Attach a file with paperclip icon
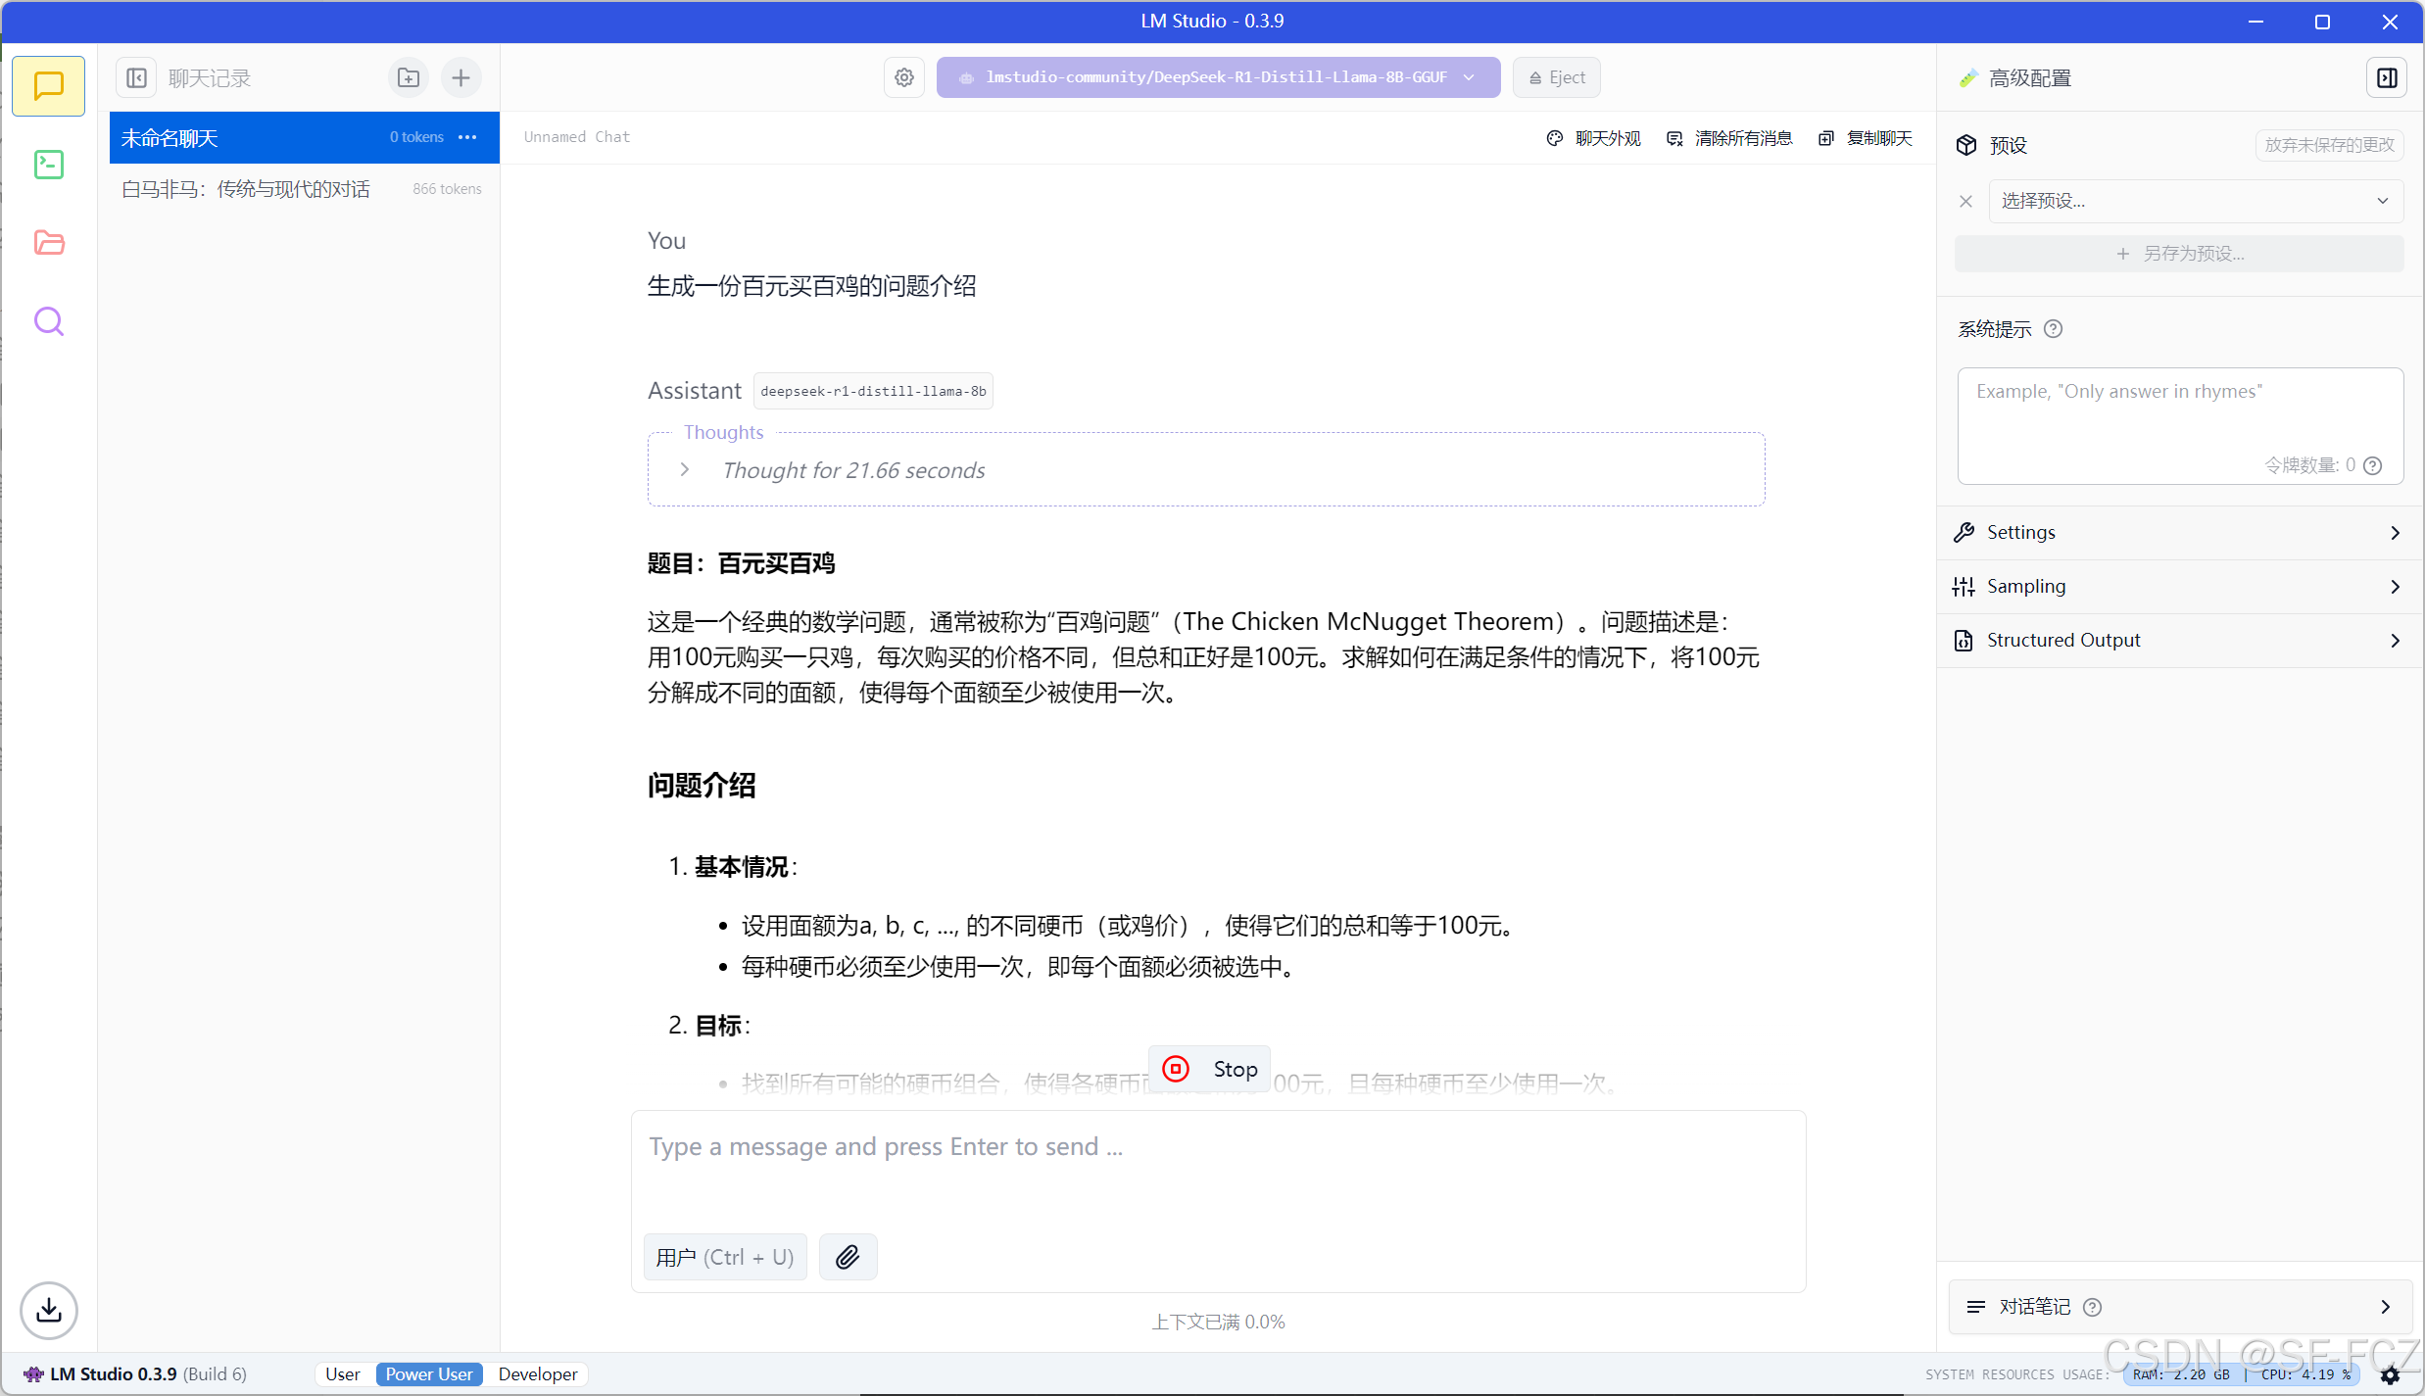Screen dimensions: 2425x1396 coord(848,1257)
